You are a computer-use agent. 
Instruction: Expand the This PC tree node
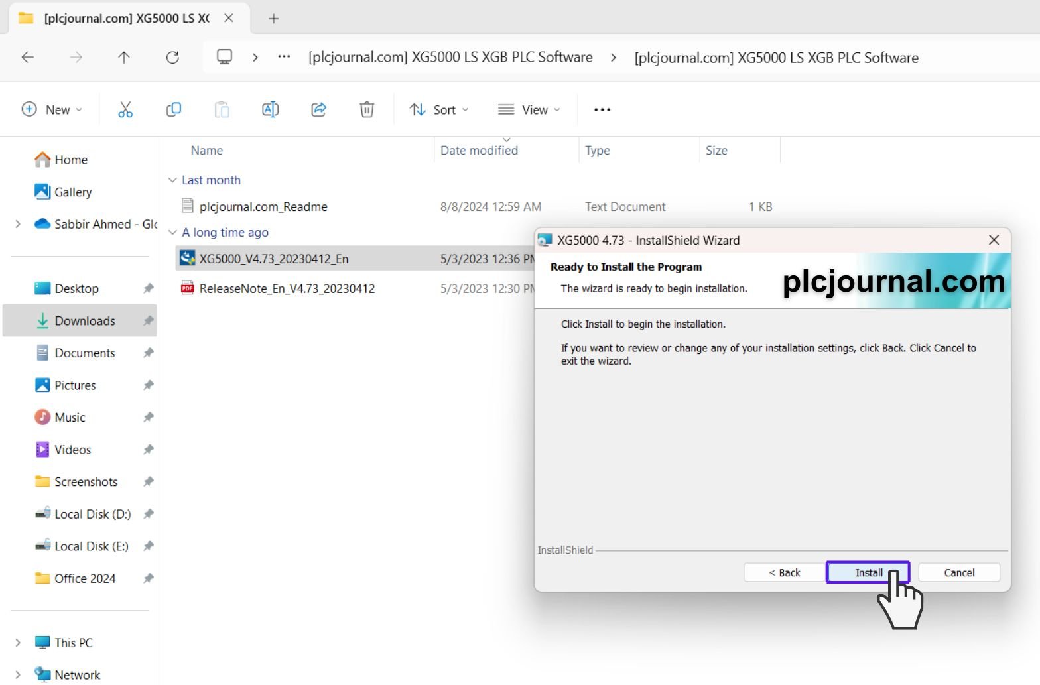(x=18, y=643)
